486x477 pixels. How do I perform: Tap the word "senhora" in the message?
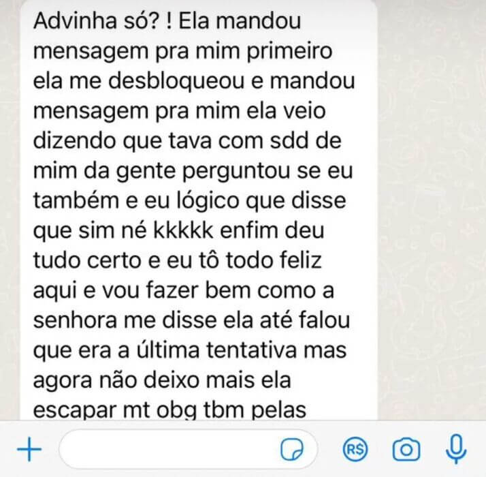[75, 320]
